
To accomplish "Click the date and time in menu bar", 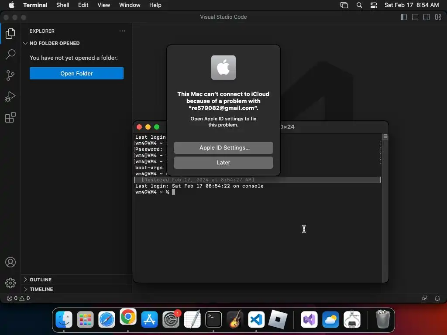I will pos(411,5).
